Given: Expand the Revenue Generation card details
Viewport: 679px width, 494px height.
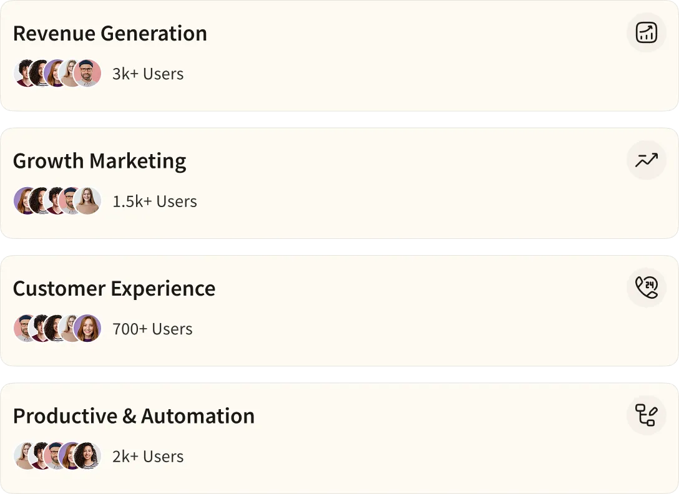Looking at the screenshot, I should point(339,56).
